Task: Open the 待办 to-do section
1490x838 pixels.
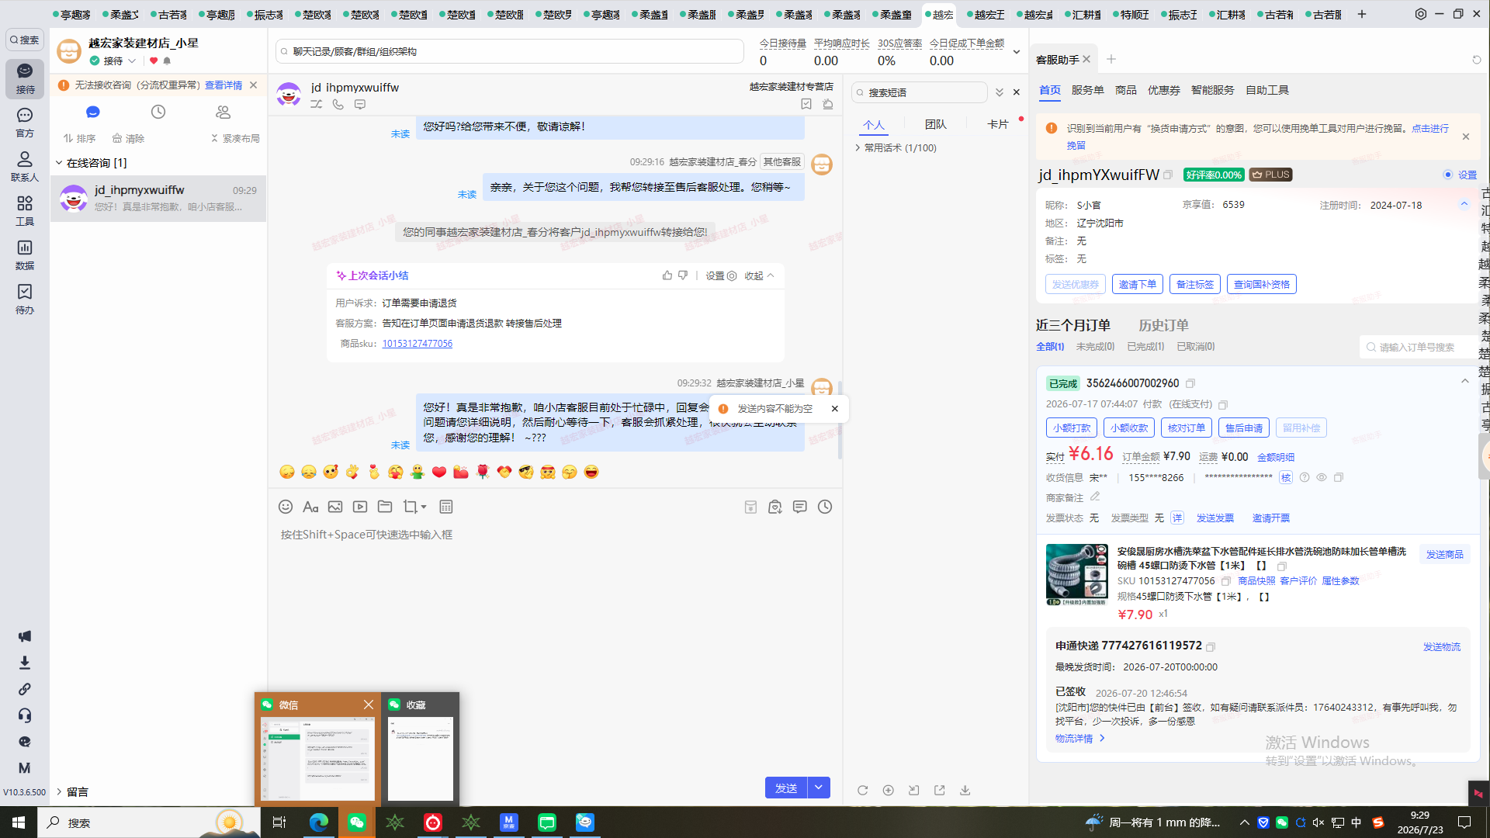Action: (25, 300)
